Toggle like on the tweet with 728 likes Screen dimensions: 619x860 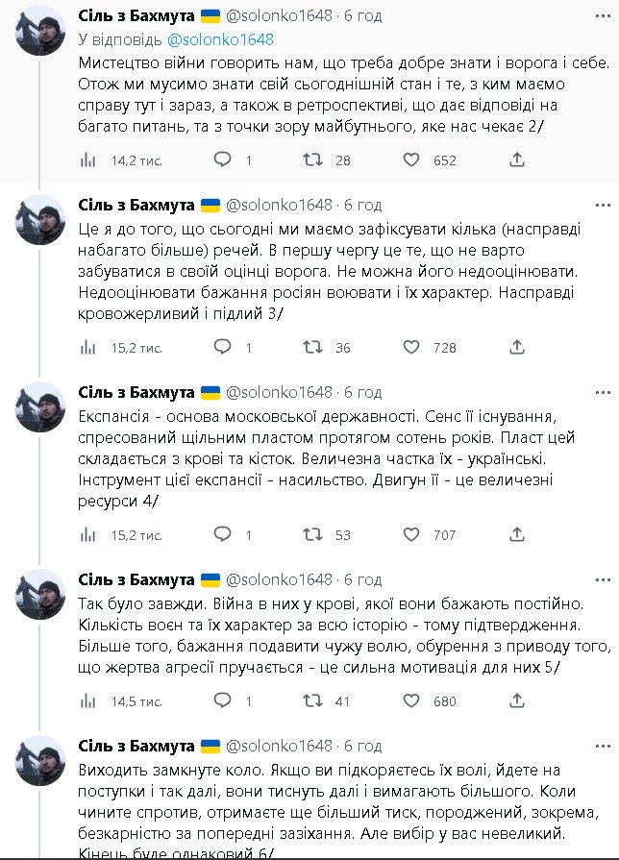411,347
